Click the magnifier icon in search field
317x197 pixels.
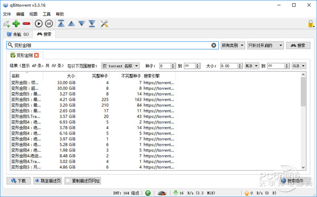(10, 45)
